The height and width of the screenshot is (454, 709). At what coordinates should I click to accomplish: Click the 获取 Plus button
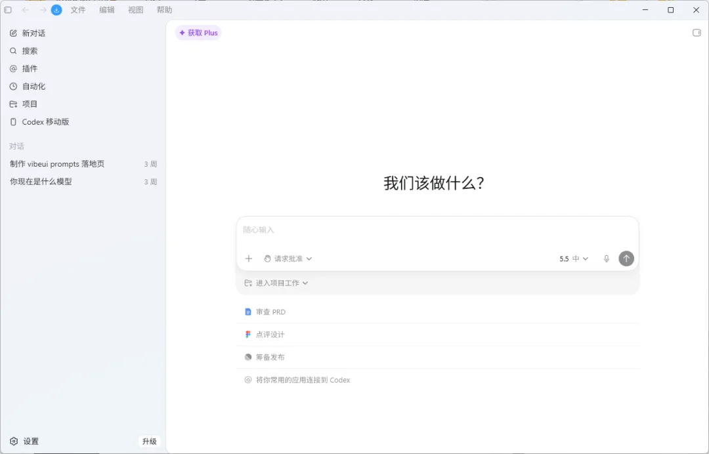click(x=198, y=33)
